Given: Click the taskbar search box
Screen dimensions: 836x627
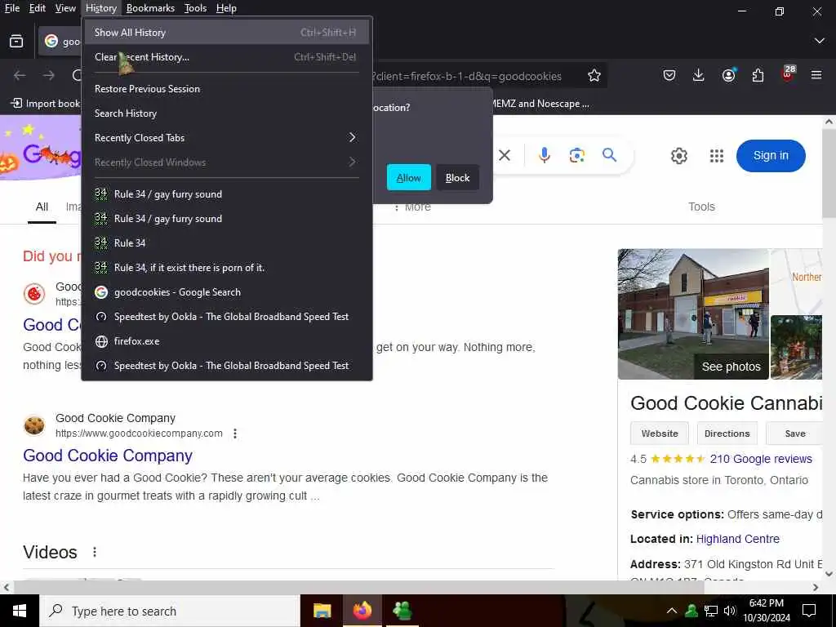Looking at the screenshot, I should [x=170, y=611].
